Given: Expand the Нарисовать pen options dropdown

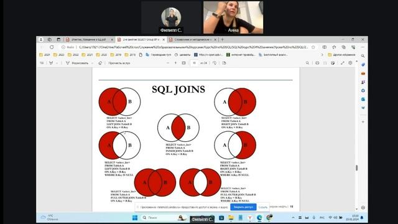Looking at the screenshot, I should [x=93, y=63].
